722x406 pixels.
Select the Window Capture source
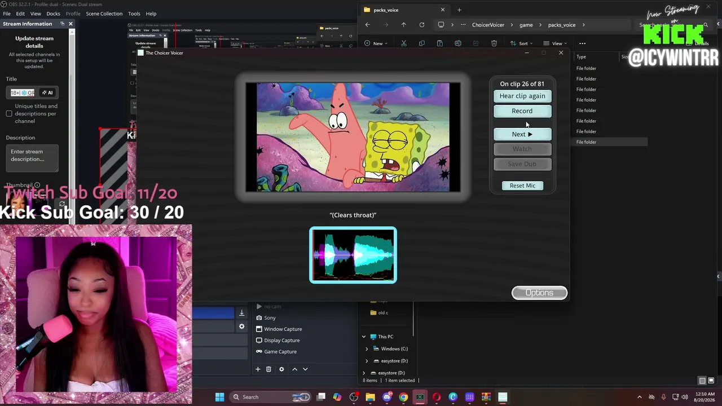pyautogui.click(x=283, y=329)
